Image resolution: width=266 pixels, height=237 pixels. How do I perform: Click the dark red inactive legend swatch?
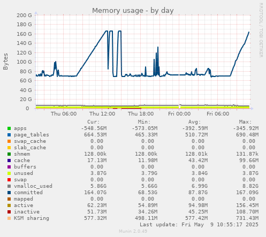point(9,212)
